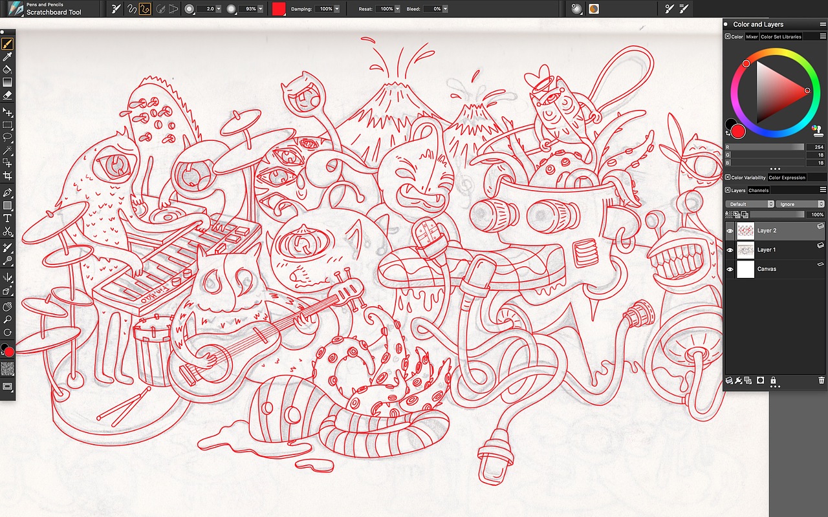
Task: Select the Rectangular Selection tool
Action: pyautogui.click(x=8, y=125)
